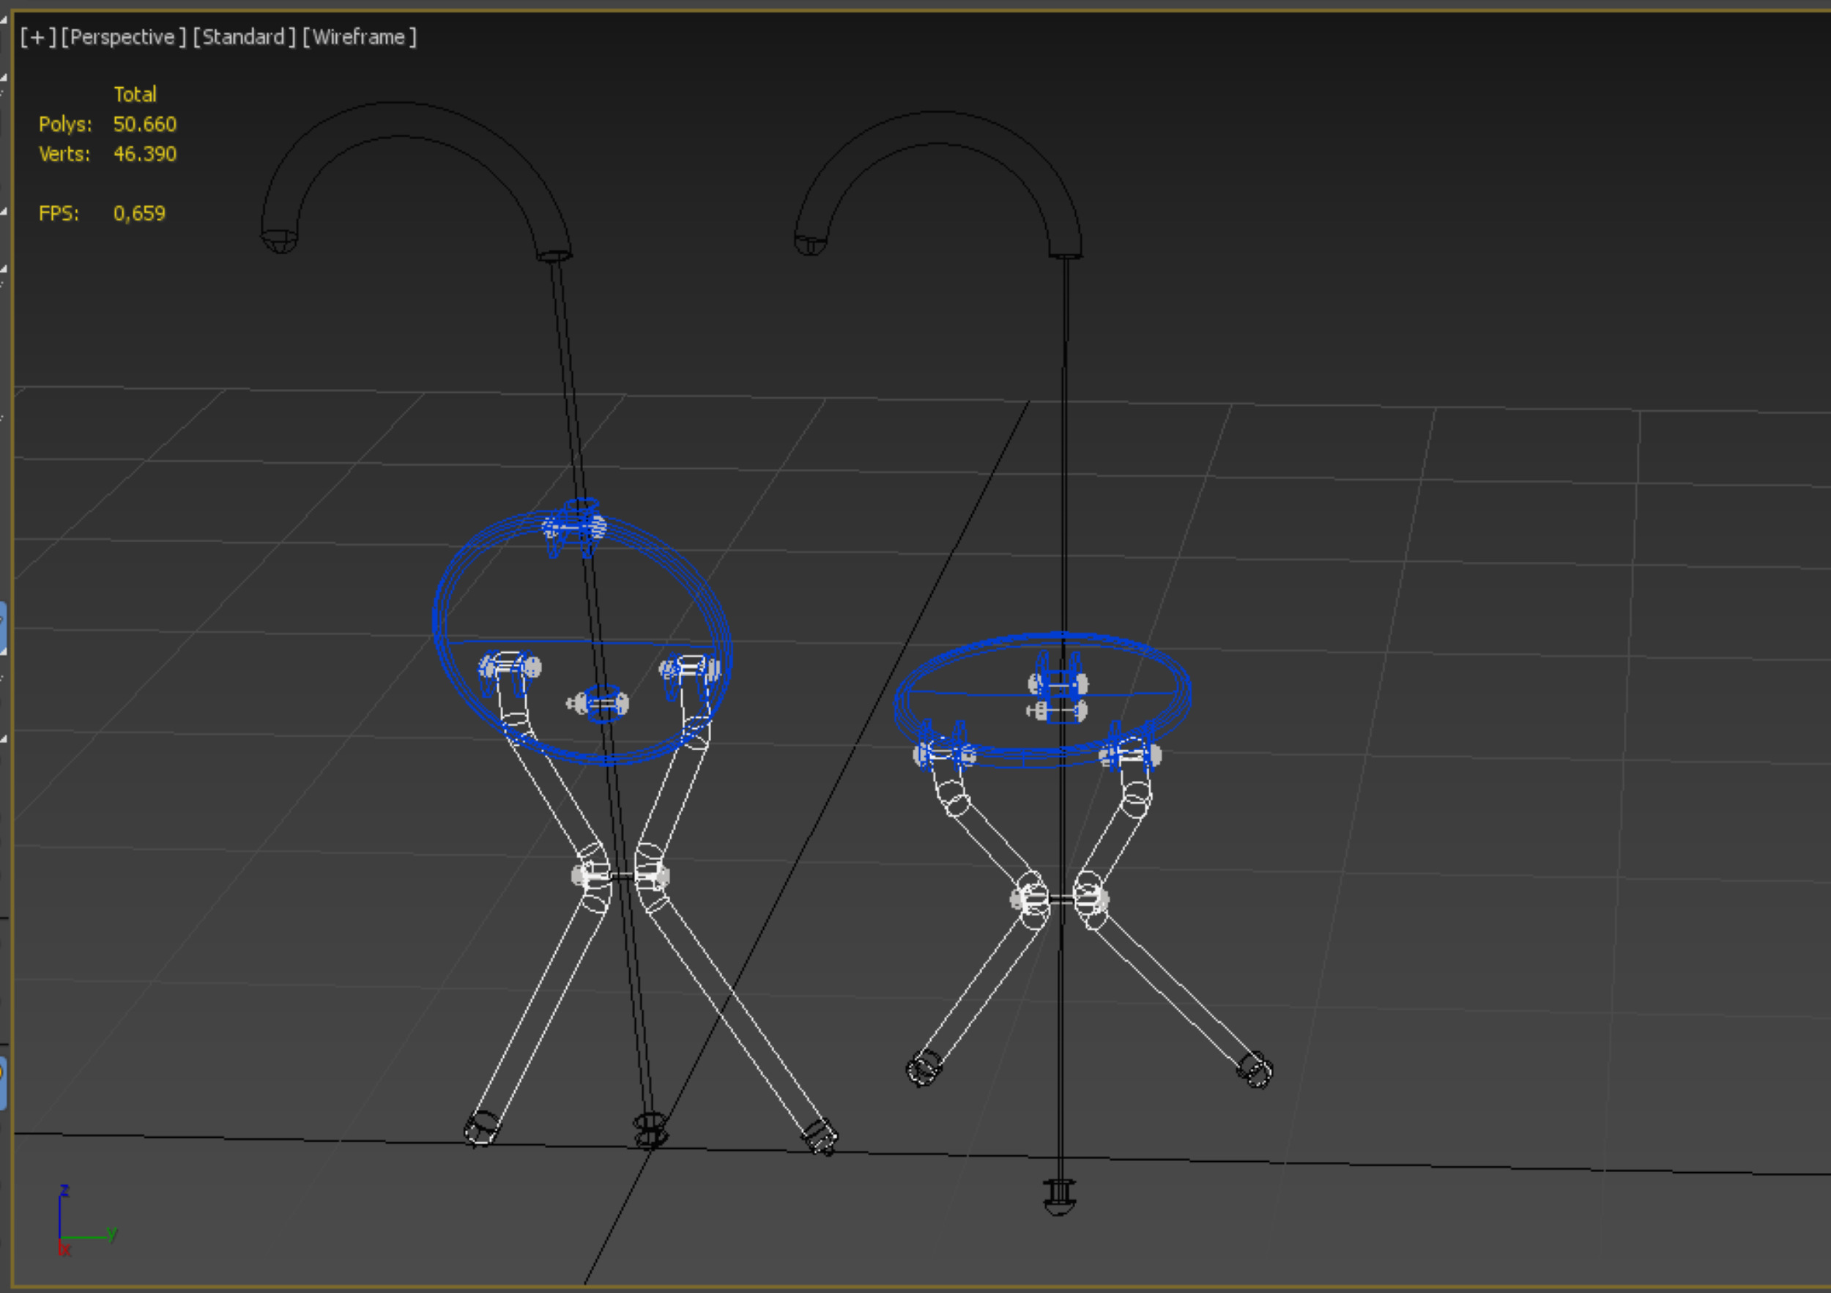
Task: Select the center bolt inside left seat ring
Action: tap(599, 703)
